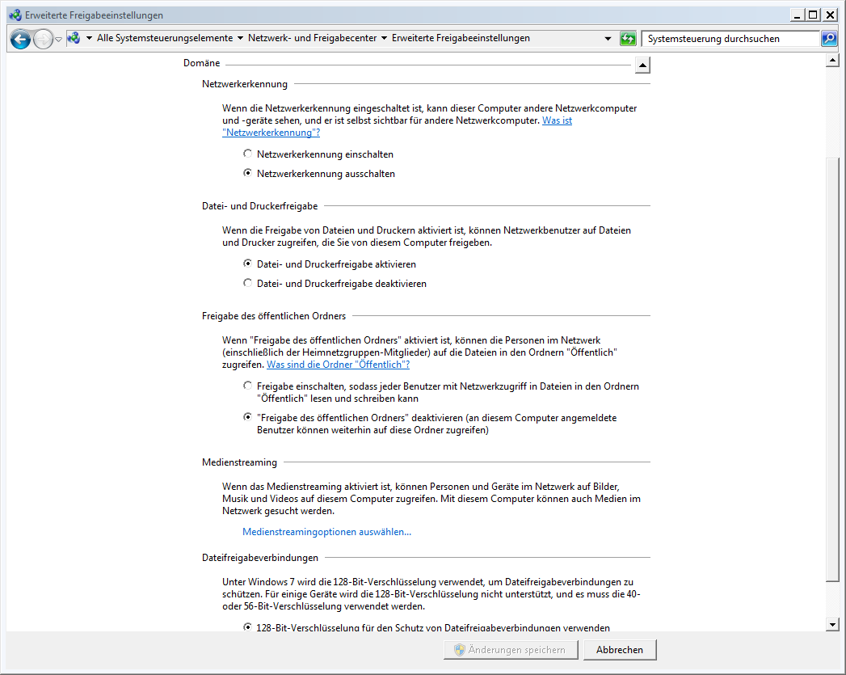Viewport: 846px width, 675px height.
Task: Open the recent pages dropdown arrow
Action: [x=58, y=40]
